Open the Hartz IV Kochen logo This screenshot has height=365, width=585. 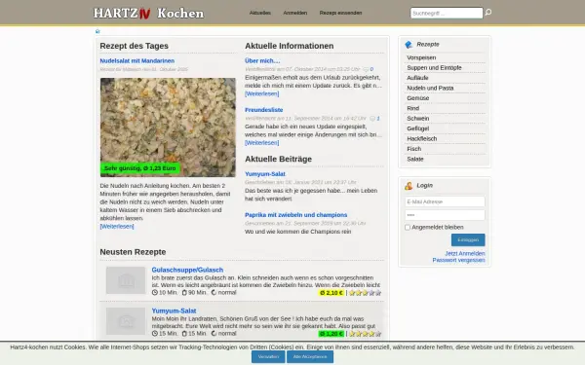click(148, 13)
